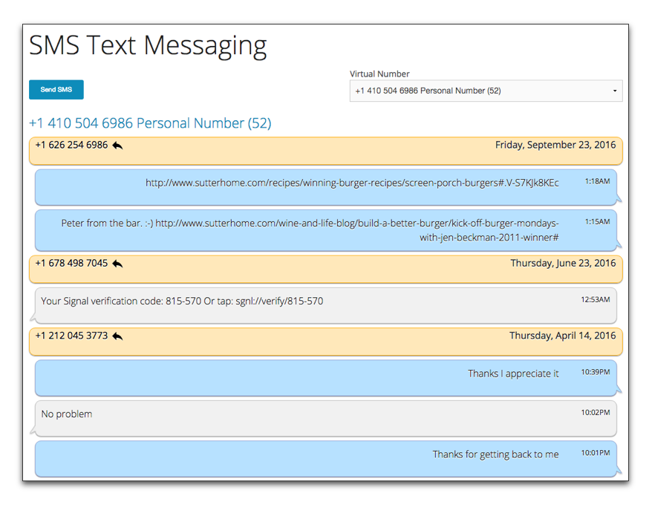Image resolution: width=652 pixels, height=505 pixels.
Task: Click the +1 626 254 6986 phone number
Action: (x=71, y=145)
